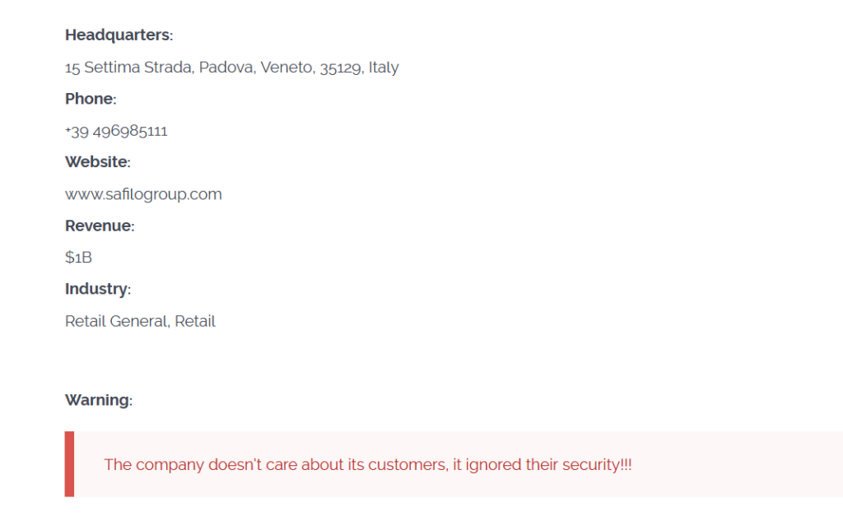
Task: Click the word Italy in the address
Action: click(384, 67)
